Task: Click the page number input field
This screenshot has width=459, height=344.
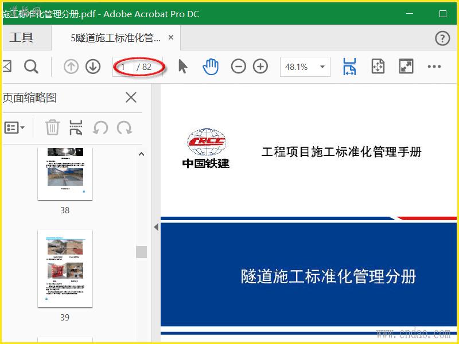Action: [x=123, y=67]
